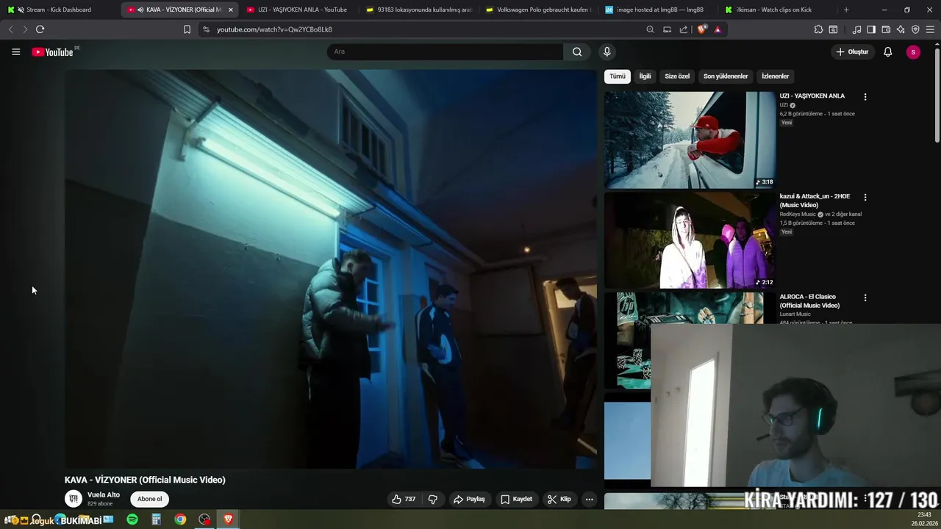Open Brave Wallet icon

886,29
